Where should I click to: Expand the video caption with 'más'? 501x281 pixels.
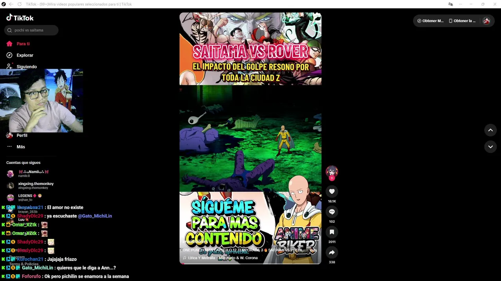tap(313, 250)
